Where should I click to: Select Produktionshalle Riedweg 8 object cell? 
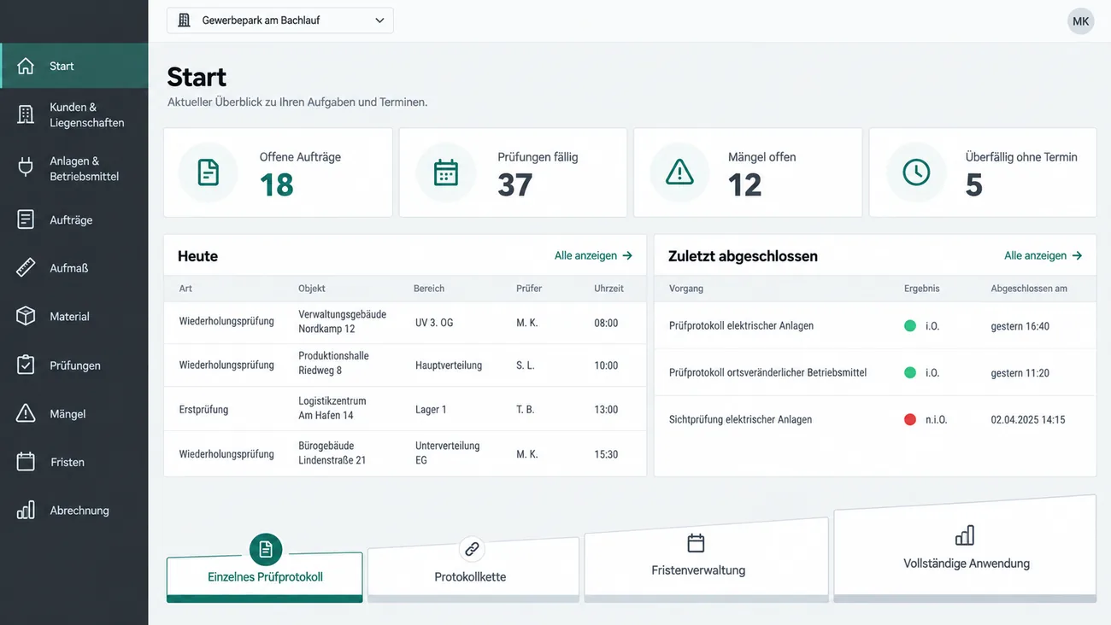[333, 363]
